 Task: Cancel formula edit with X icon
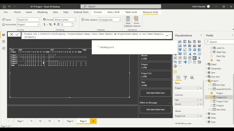tap(11, 35)
